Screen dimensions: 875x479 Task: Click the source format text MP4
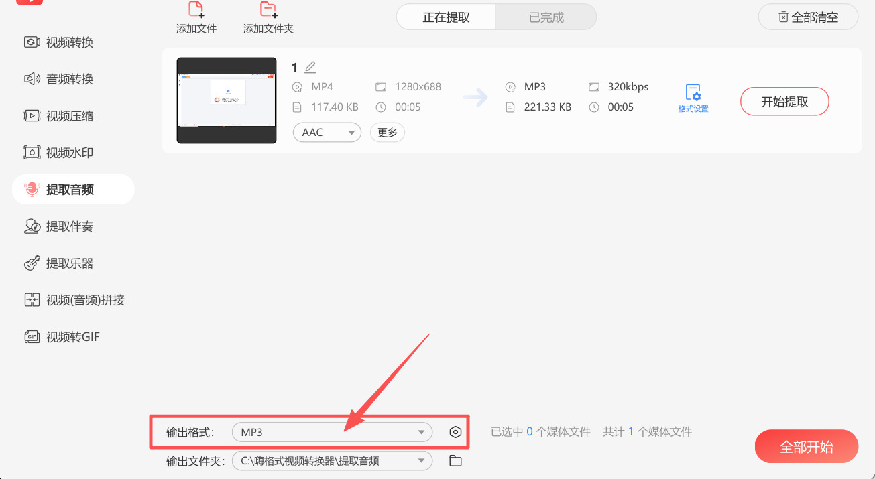point(323,87)
